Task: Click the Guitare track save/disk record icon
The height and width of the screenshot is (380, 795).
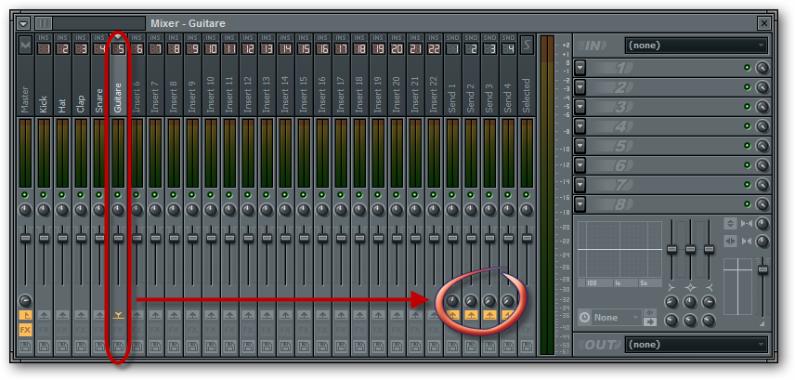Action: tap(118, 347)
